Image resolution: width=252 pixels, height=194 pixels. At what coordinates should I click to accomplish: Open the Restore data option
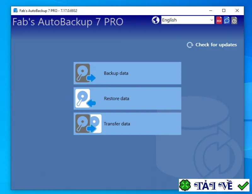[x=127, y=98]
